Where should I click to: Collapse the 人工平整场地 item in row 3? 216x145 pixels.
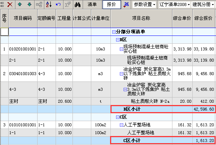point(121,125)
